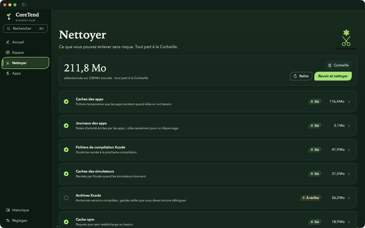The width and height of the screenshot is (365, 228).
Task: Uncheck the Journaux des apps selection
Action: tap(66, 126)
